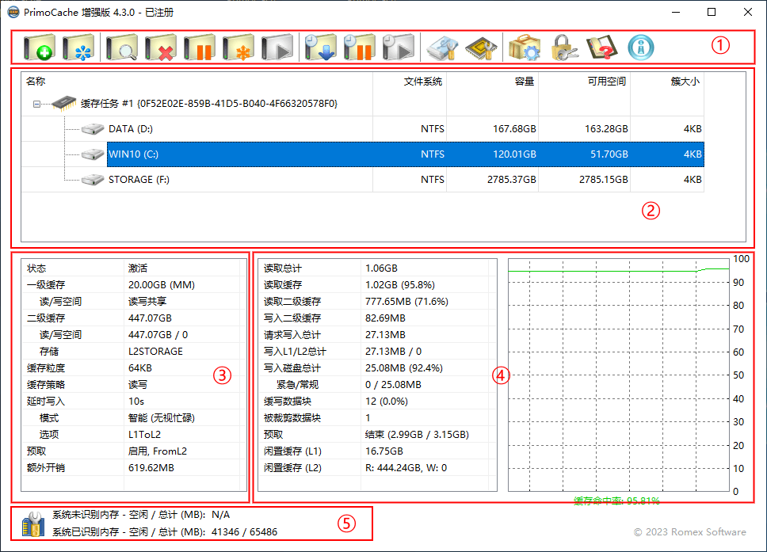Click the 文件系统 column header

click(410, 81)
